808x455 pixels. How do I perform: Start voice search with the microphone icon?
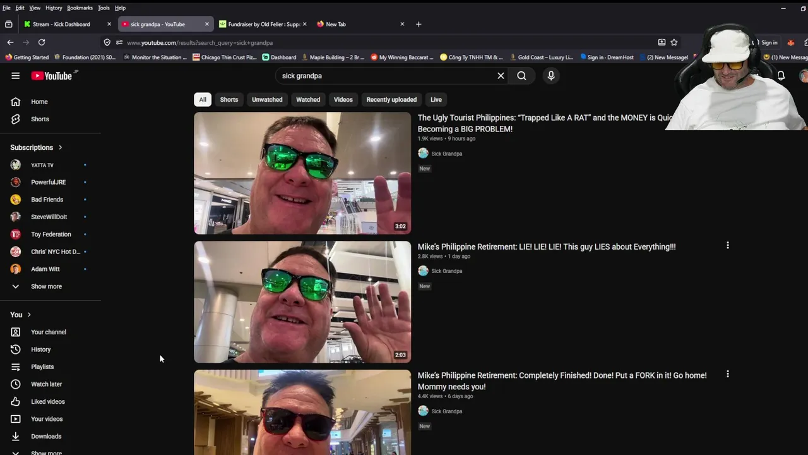point(551,76)
